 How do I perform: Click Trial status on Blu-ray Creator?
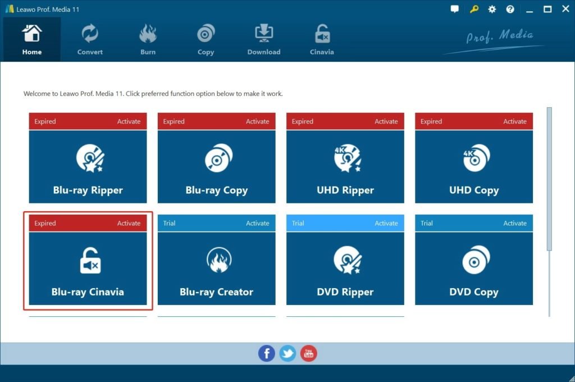(169, 223)
